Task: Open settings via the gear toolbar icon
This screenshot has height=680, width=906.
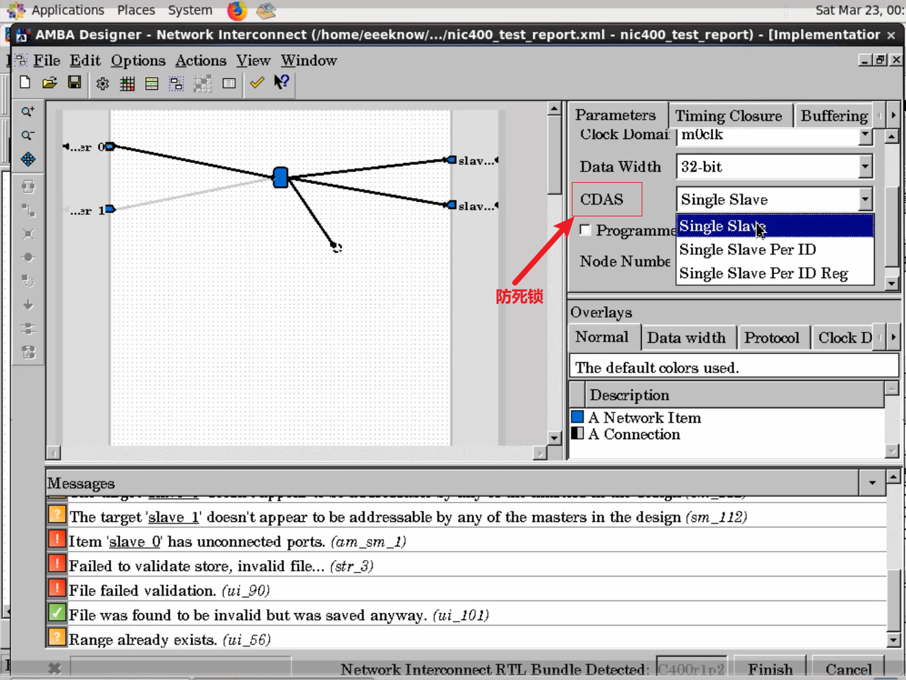Action: [103, 84]
